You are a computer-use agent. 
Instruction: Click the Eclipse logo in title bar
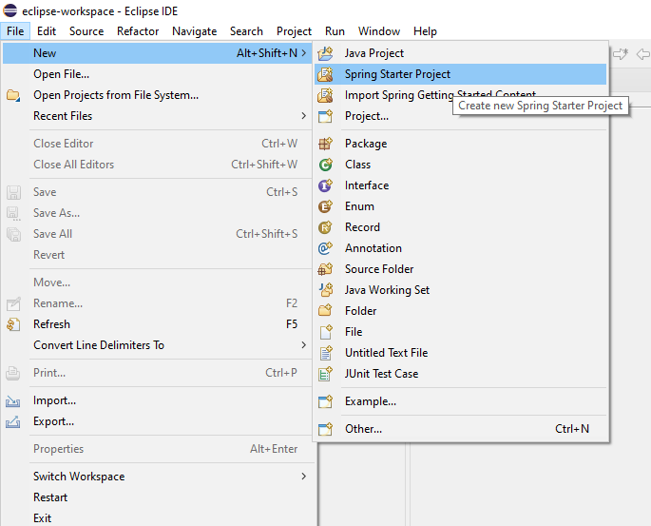coord(10,10)
